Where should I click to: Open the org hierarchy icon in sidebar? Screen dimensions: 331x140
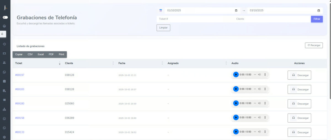pyautogui.click(x=4, y=109)
